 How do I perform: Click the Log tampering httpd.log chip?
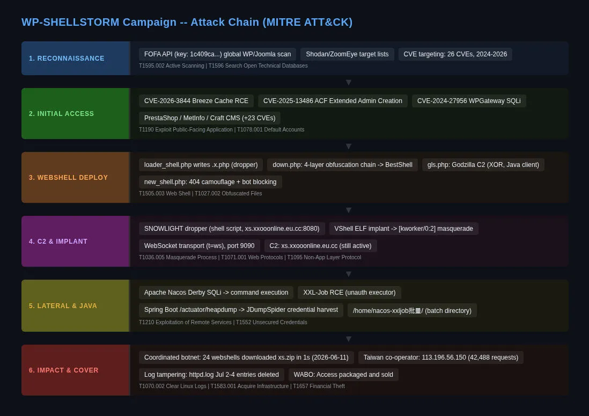click(211, 375)
